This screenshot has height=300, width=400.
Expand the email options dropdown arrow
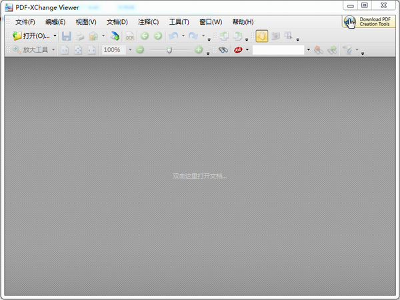click(103, 36)
